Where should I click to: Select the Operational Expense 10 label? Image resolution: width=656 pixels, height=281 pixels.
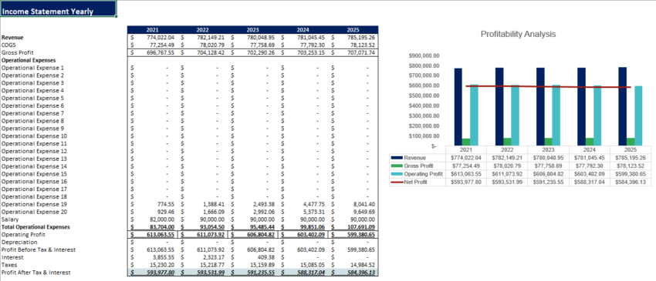[x=34, y=136]
